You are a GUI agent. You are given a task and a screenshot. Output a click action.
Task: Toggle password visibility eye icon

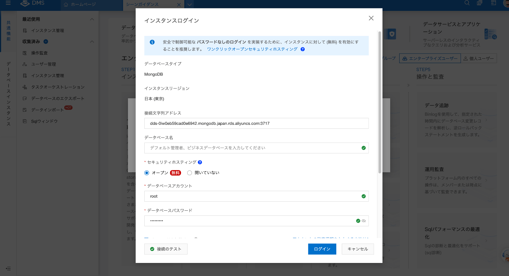(364, 221)
